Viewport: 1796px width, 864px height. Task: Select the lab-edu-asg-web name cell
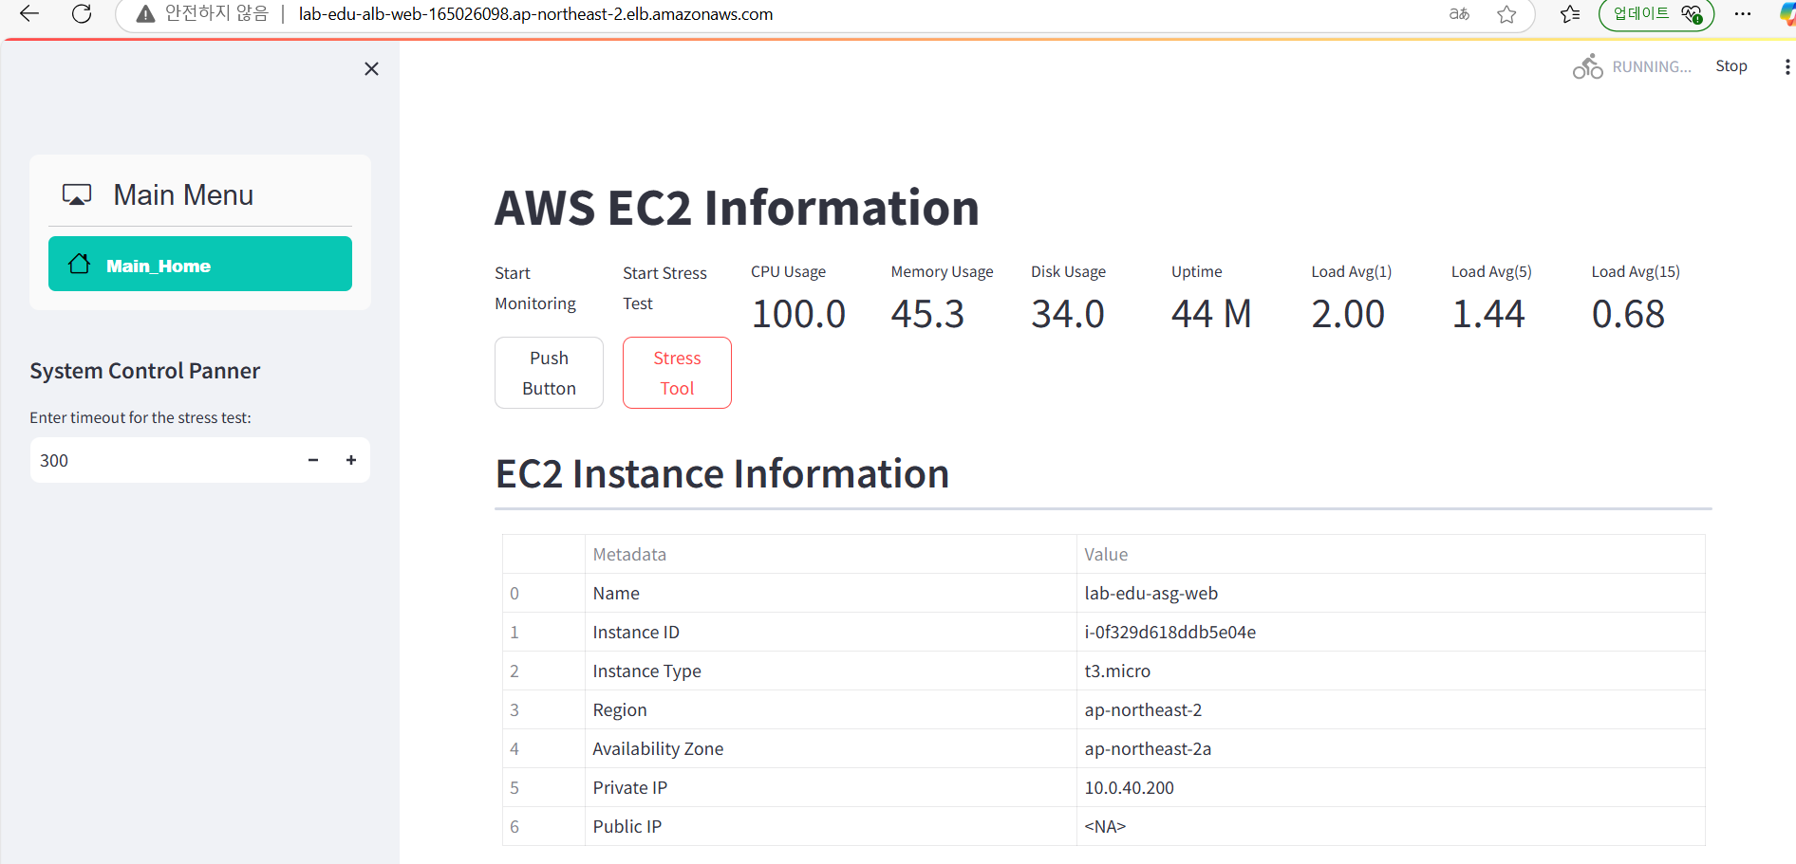[1391, 593]
